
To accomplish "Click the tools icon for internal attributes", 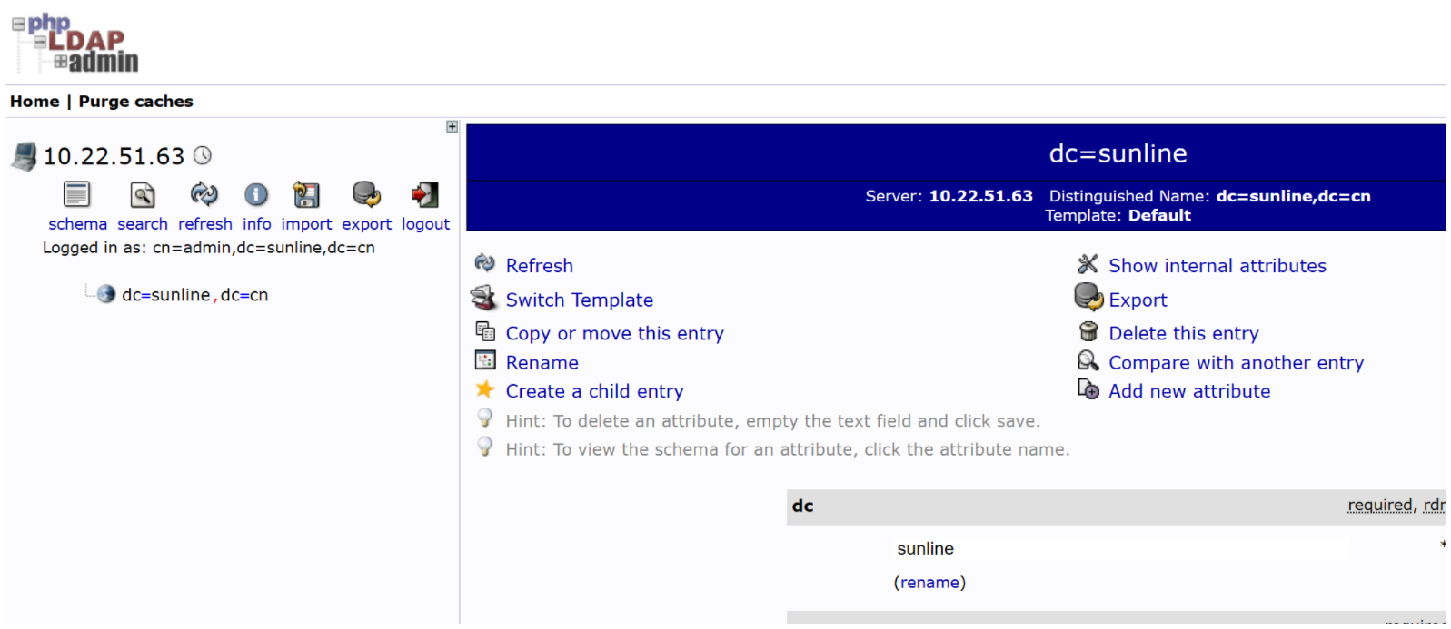I will 1088,263.
